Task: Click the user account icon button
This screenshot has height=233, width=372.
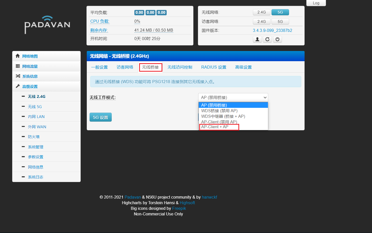Action: coord(257,39)
